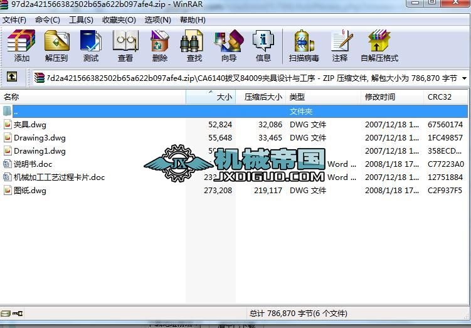This screenshot has height=328, width=471.
Task: Click status bar total 786,870 字节
Action: (x=299, y=314)
